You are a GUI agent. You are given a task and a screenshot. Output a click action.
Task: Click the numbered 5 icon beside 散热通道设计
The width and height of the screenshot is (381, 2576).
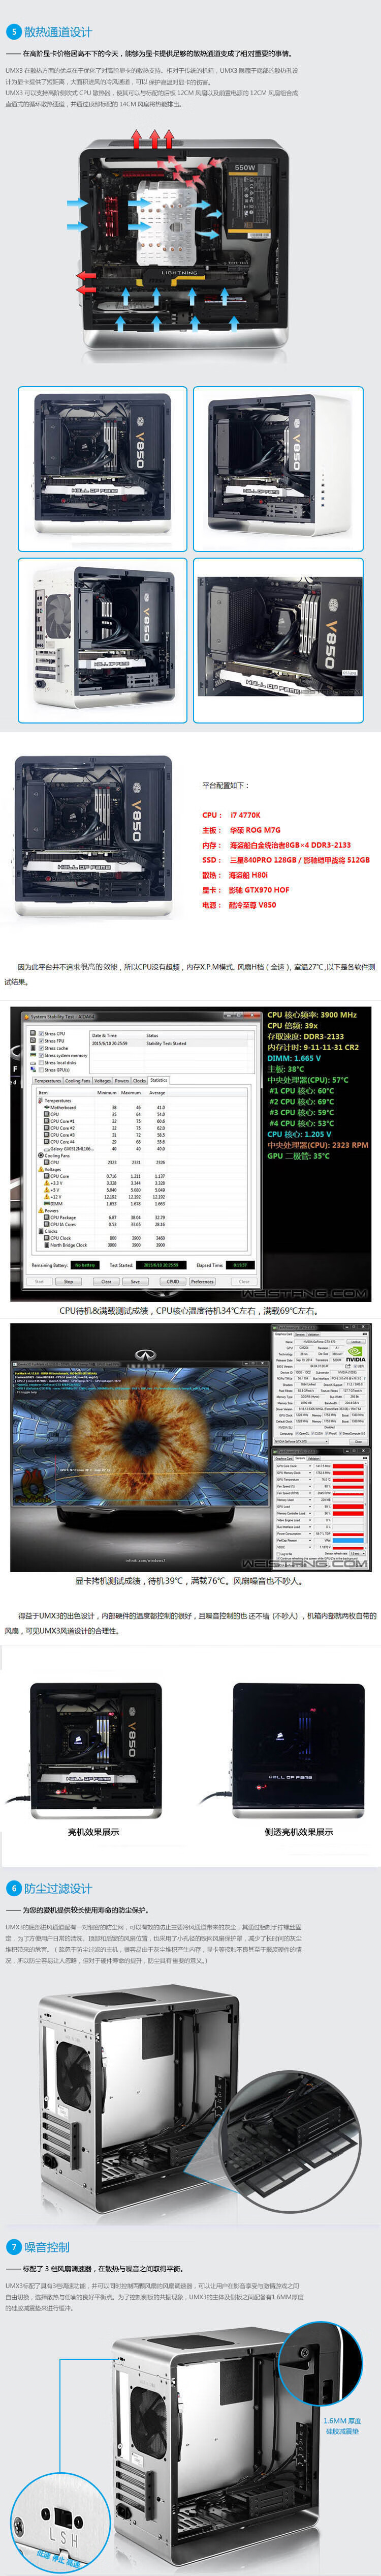[14, 32]
